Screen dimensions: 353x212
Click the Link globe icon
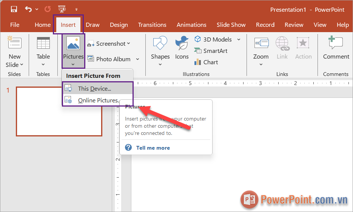(x=282, y=43)
